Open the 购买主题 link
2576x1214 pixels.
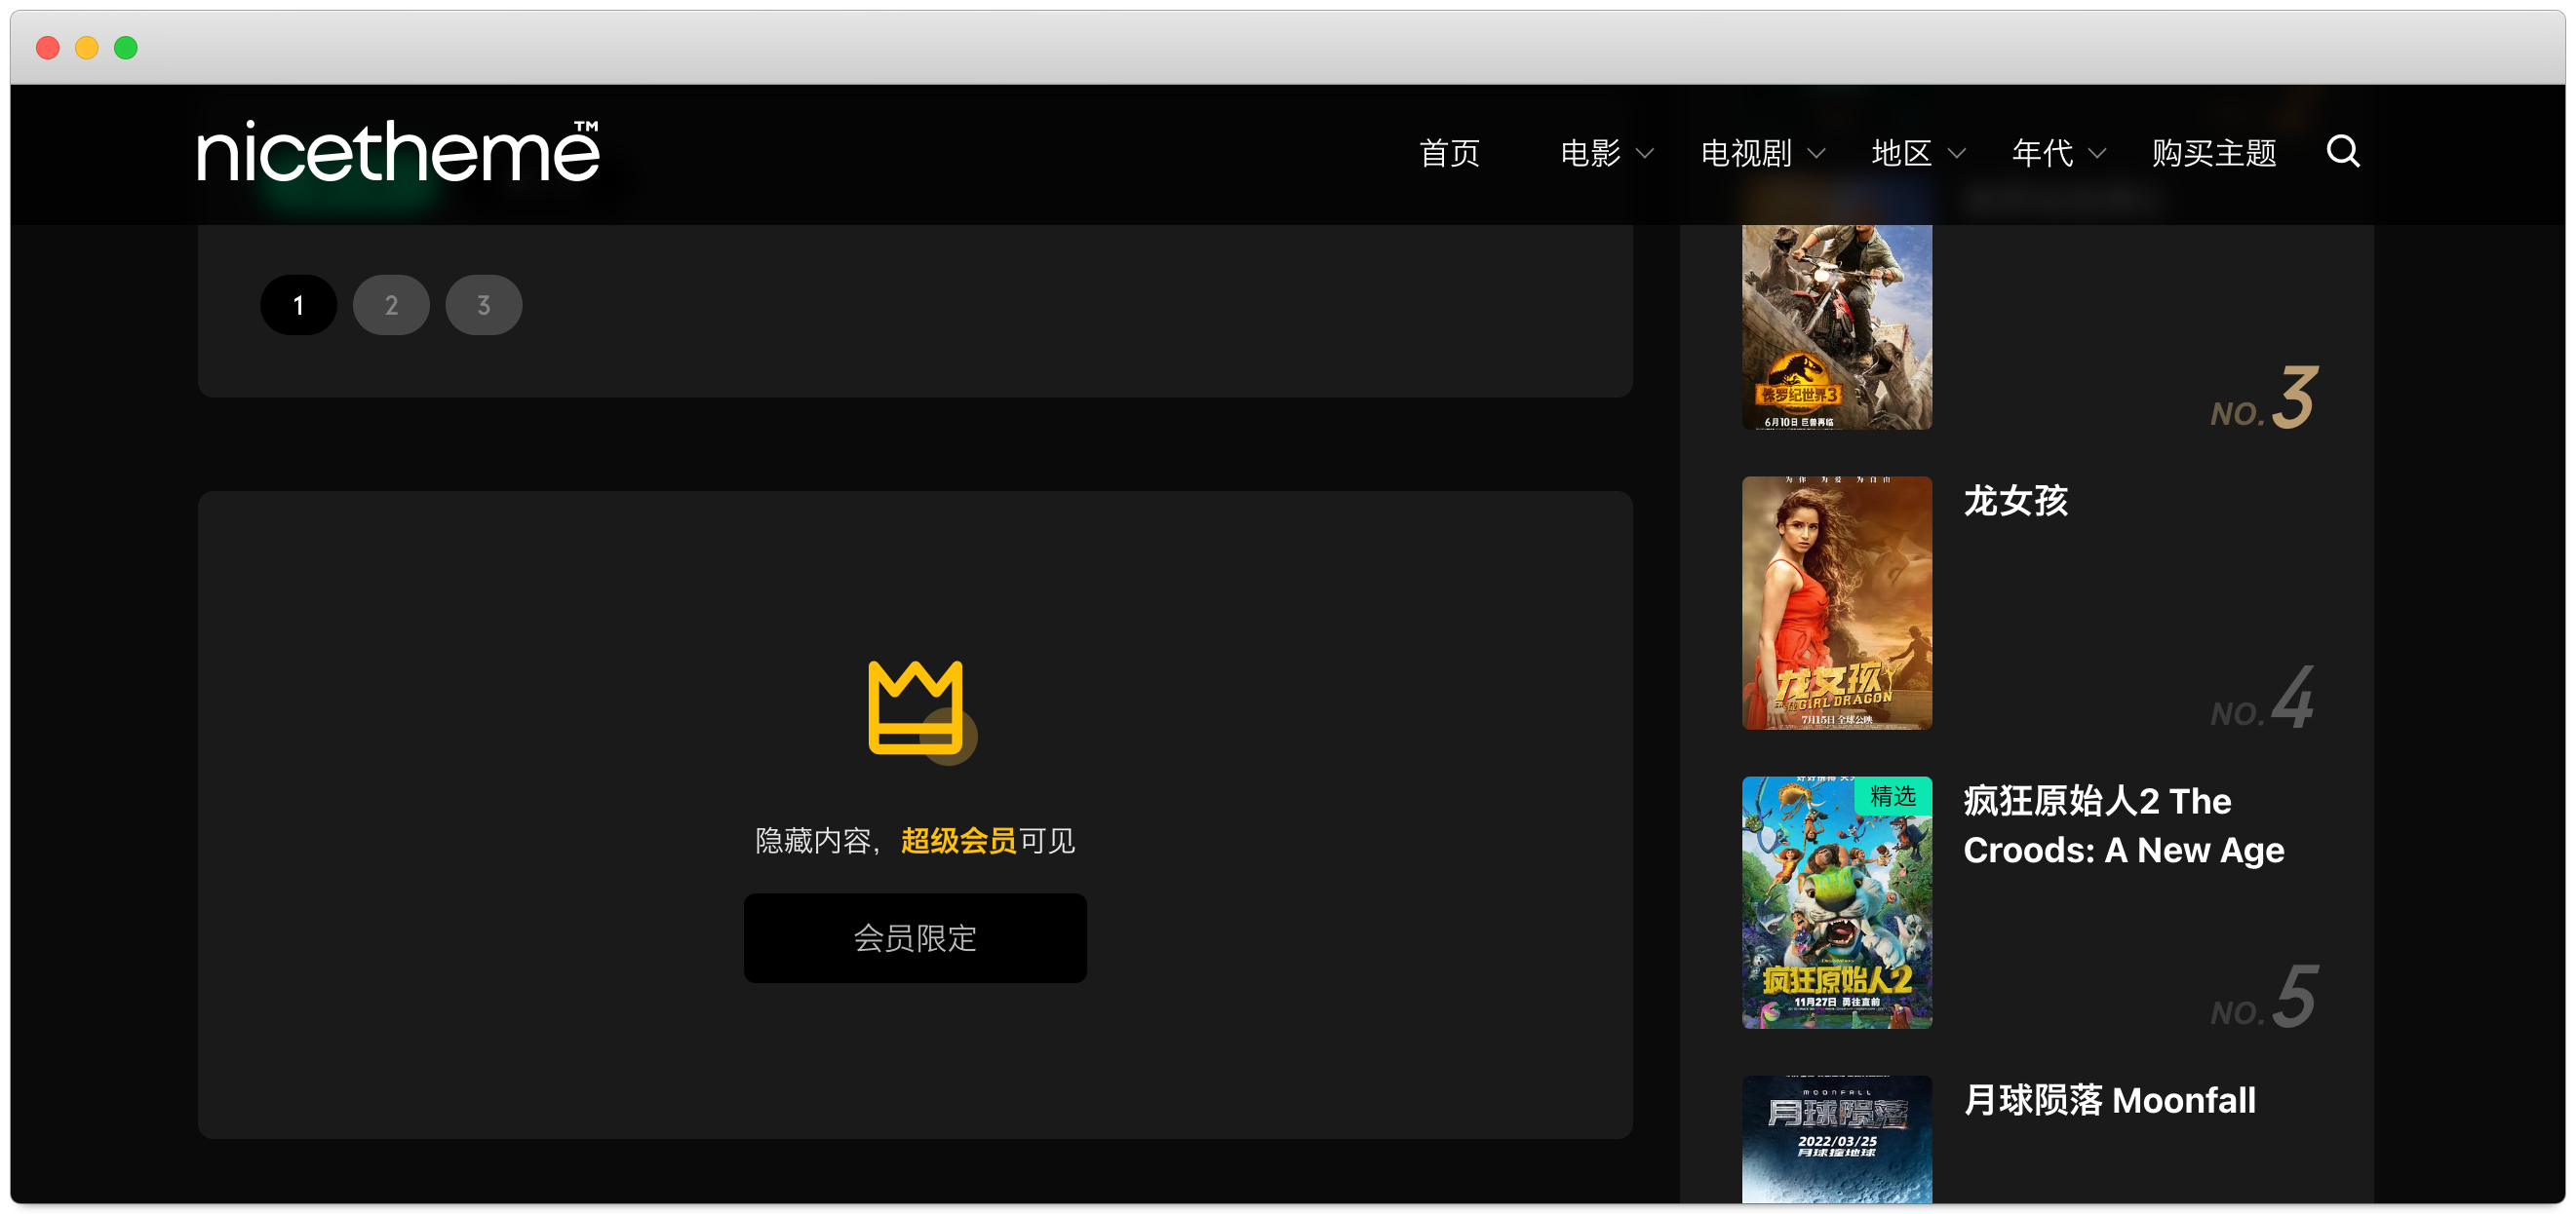2214,153
